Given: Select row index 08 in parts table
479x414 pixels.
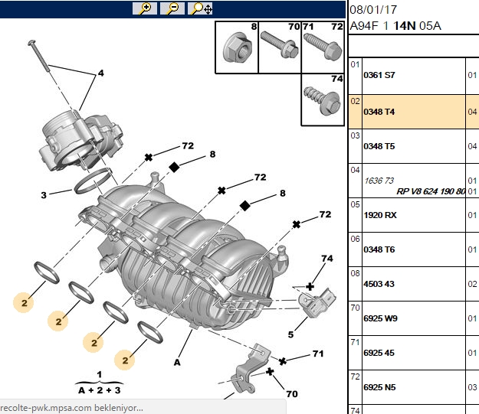Looking at the screenshot, I should pyautogui.click(x=355, y=273).
